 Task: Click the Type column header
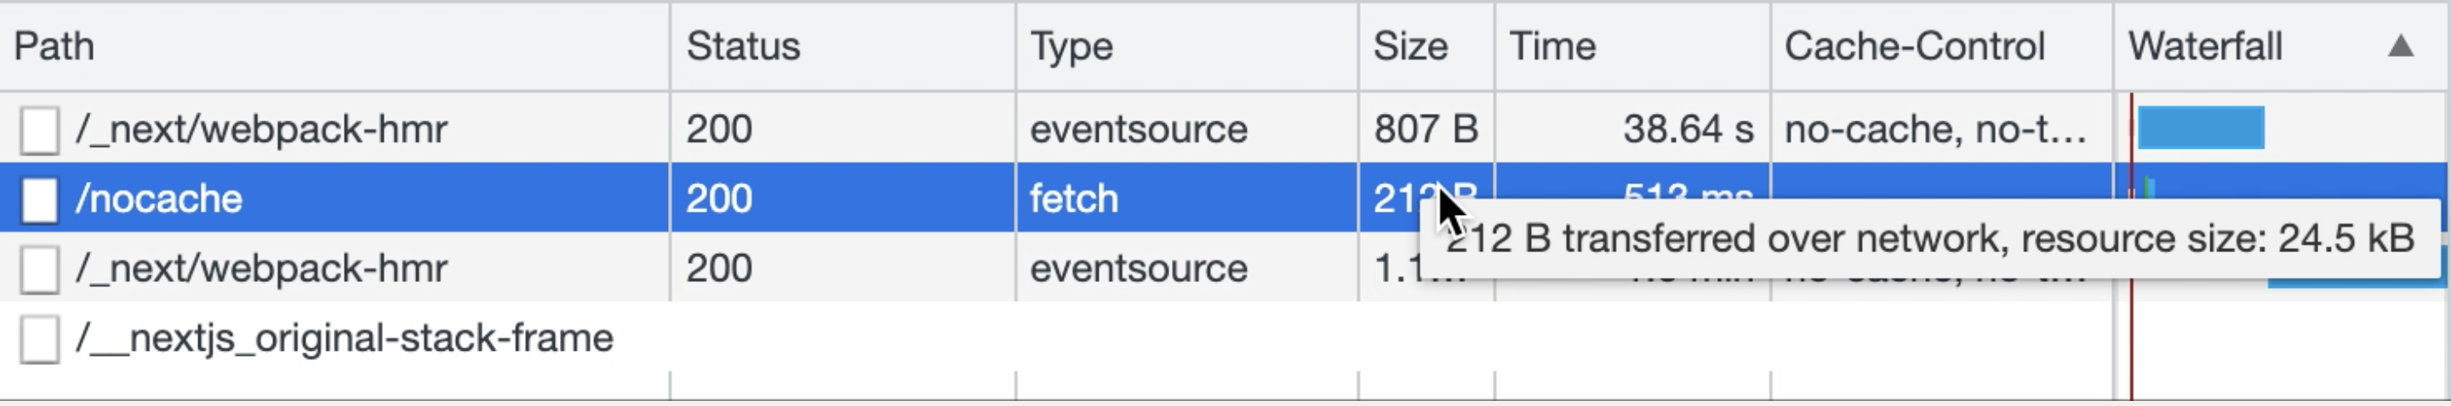(x=1071, y=47)
